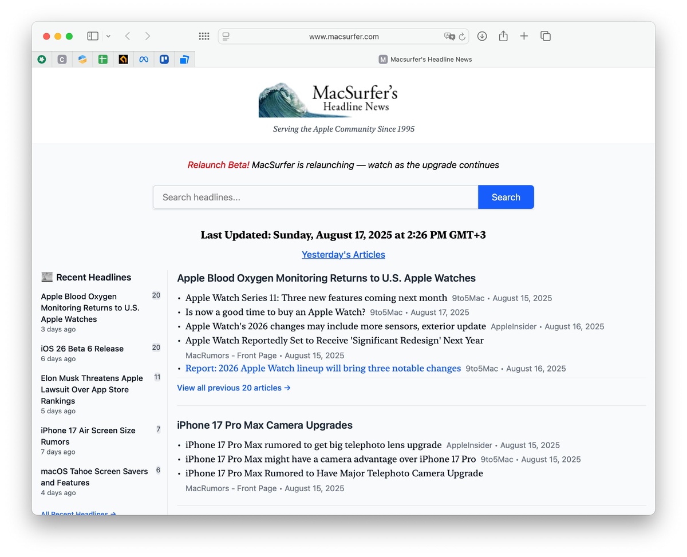The image size is (687, 557).
Task: Switch to the Trello pinned tab
Action: 164,59
